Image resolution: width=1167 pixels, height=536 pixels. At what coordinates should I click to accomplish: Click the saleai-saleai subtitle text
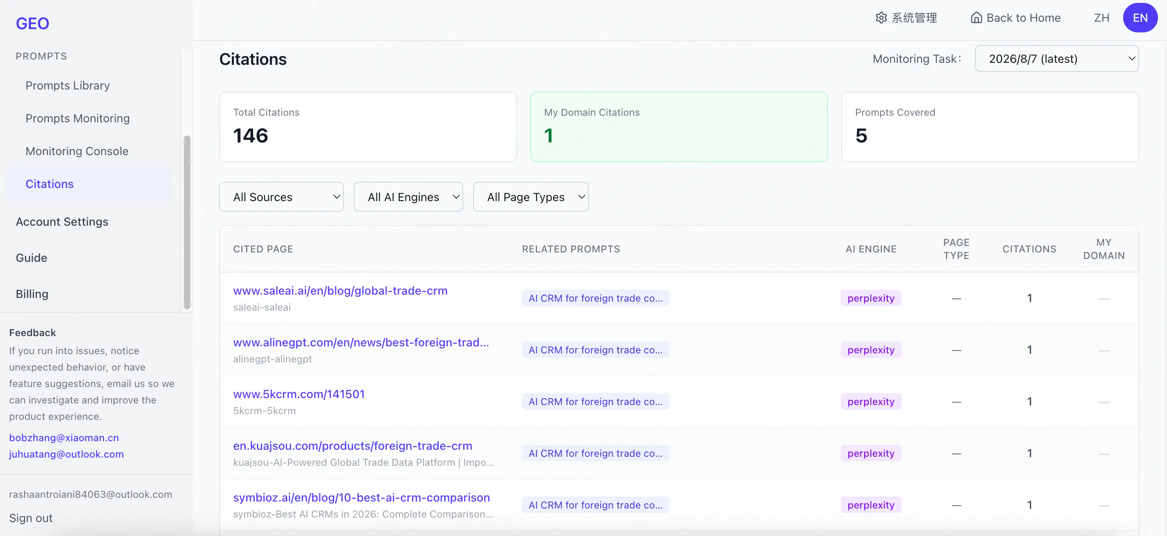(x=262, y=307)
